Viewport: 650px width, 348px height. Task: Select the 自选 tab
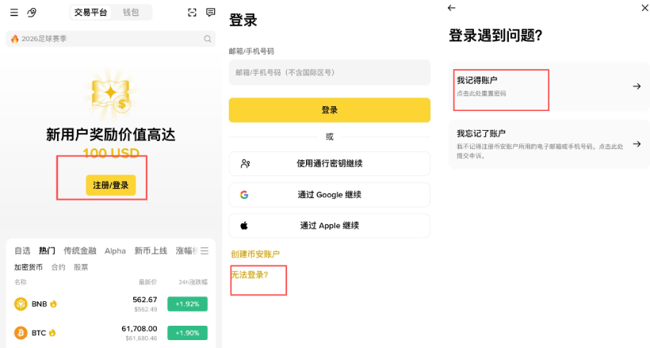point(22,251)
